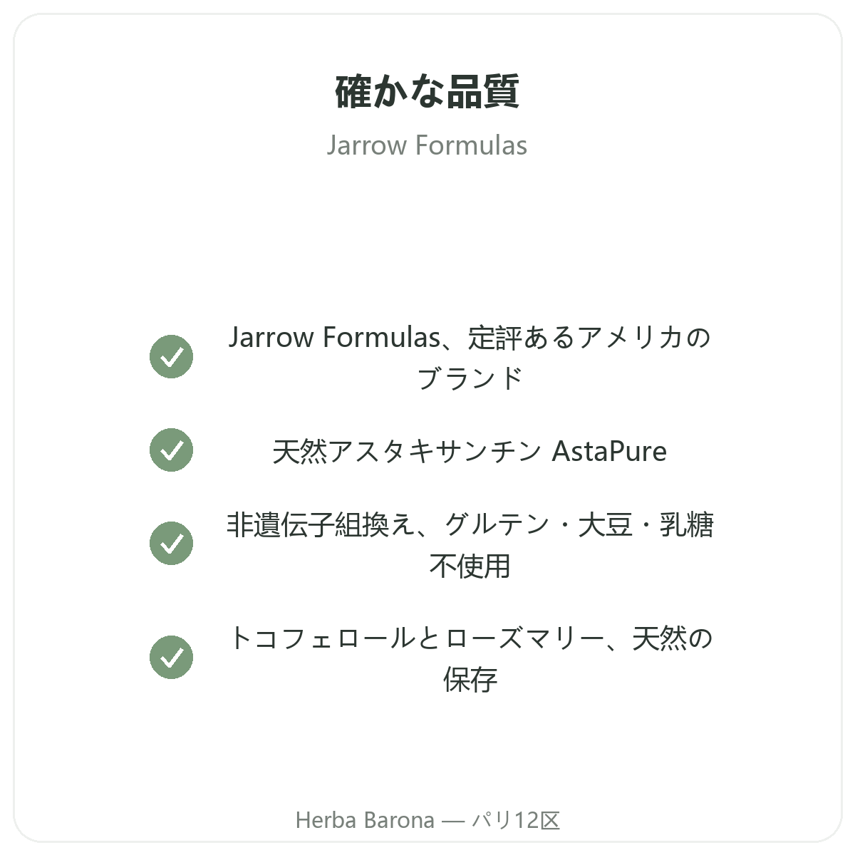Click the 不使用 text
The height and width of the screenshot is (855, 855).
click(x=470, y=566)
